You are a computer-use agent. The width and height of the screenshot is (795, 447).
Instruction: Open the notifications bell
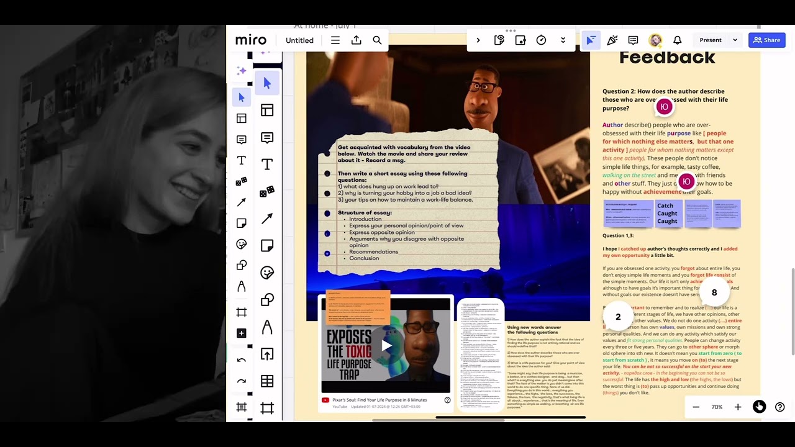click(678, 40)
